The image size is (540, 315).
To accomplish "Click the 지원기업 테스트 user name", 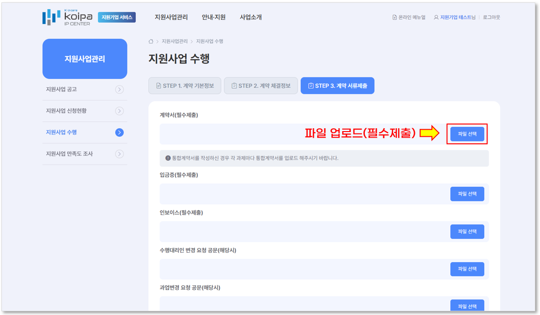I will (456, 17).
